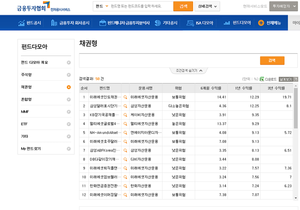Click 3년 수익률 column header
This screenshot has width=300, height=210.
(276, 88)
